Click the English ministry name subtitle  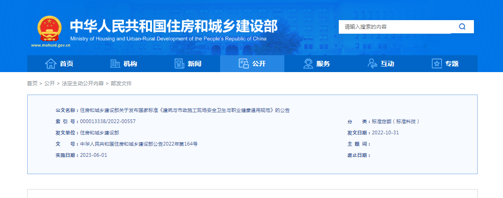coord(168,39)
